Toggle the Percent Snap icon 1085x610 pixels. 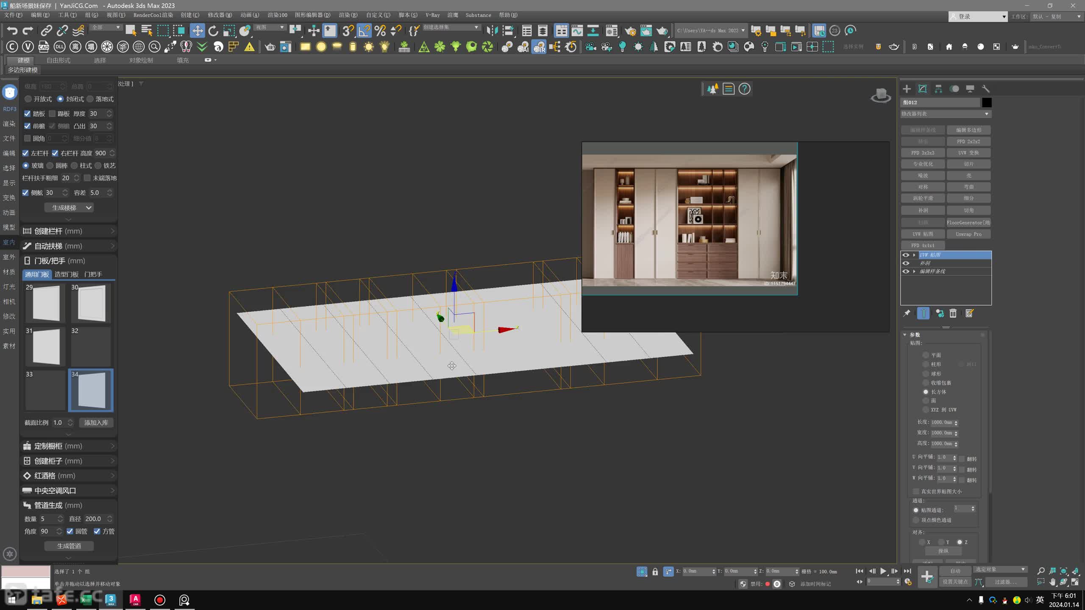(x=380, y=30)
